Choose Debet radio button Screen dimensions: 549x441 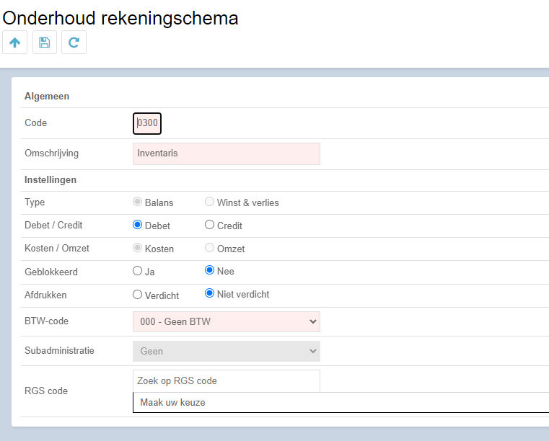click(137, 225)
